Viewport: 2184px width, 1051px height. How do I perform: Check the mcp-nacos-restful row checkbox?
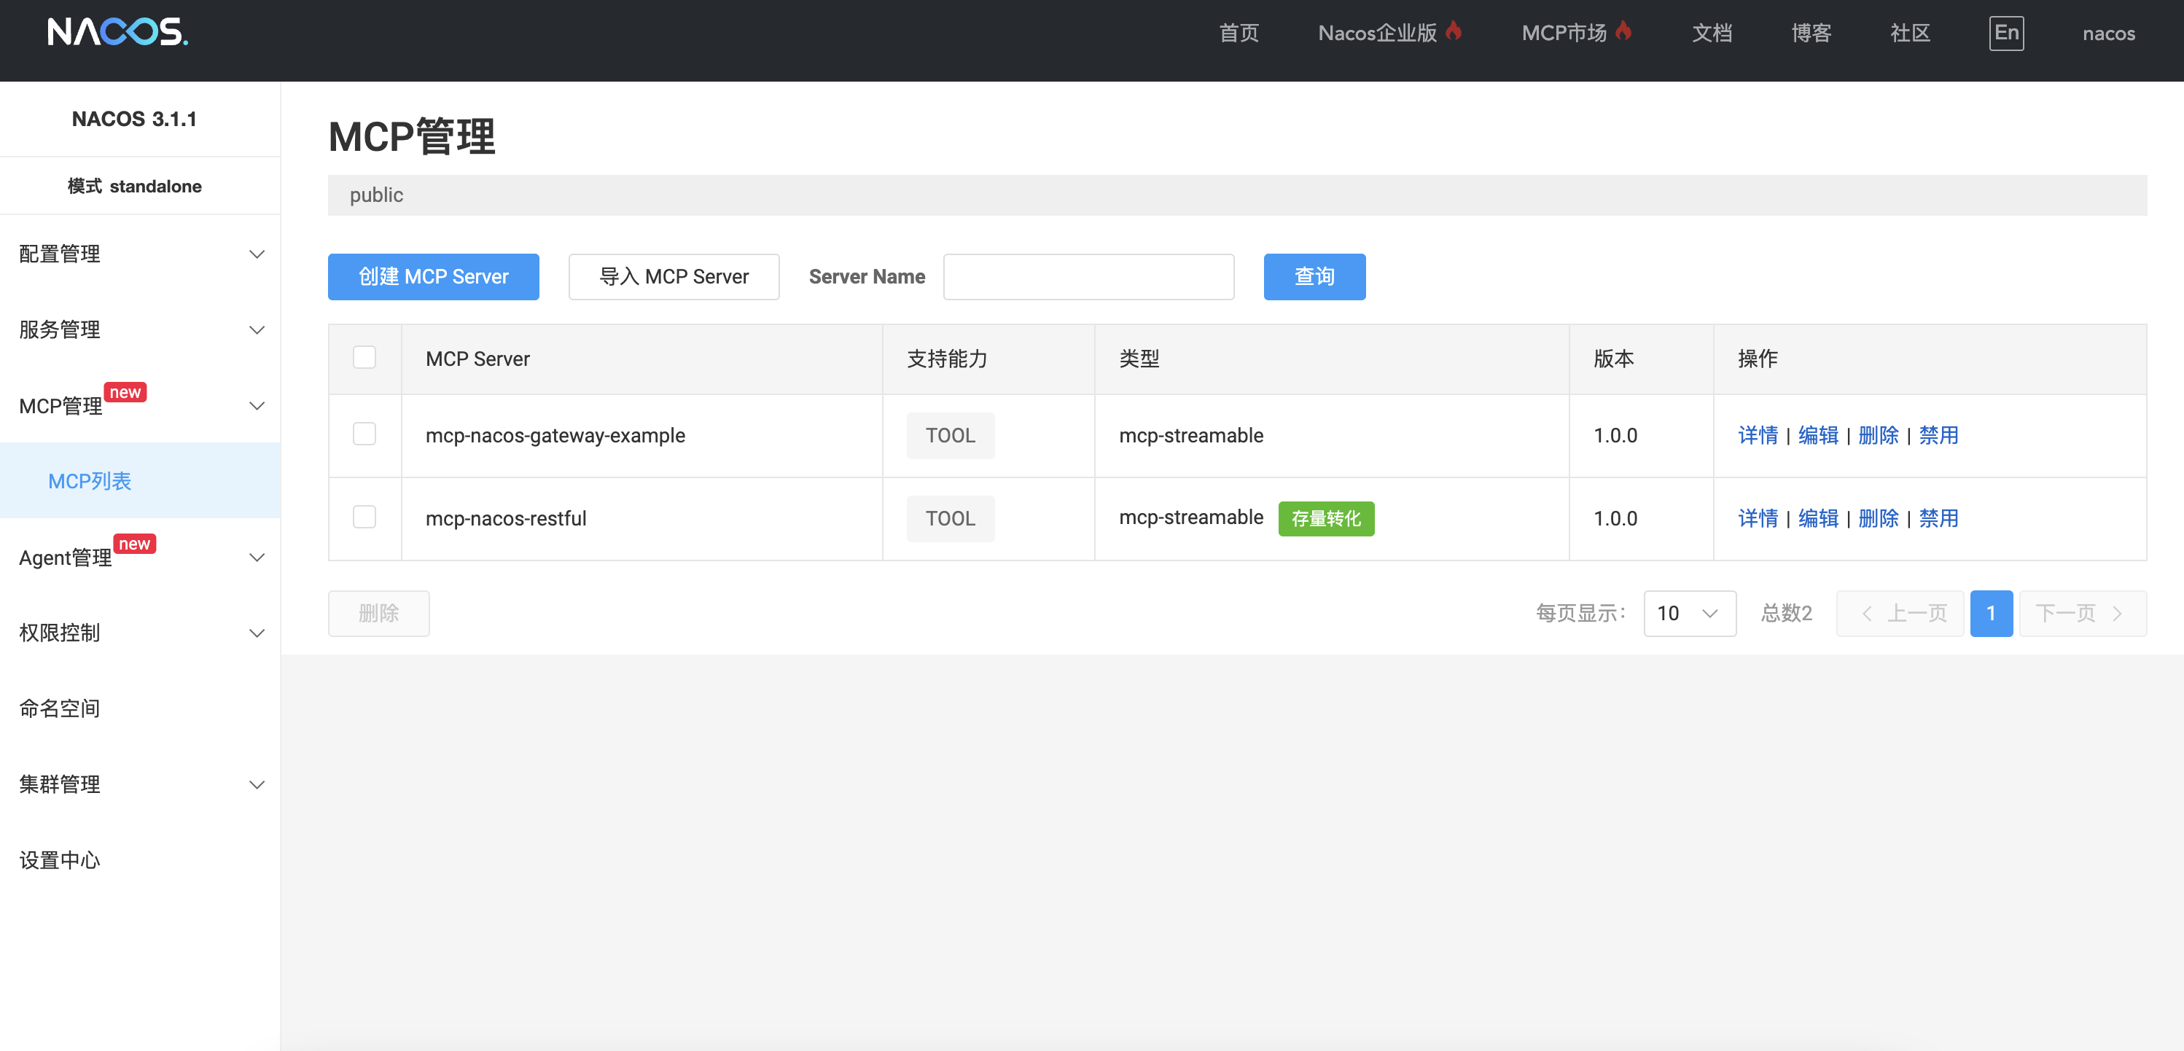(364, 517)
